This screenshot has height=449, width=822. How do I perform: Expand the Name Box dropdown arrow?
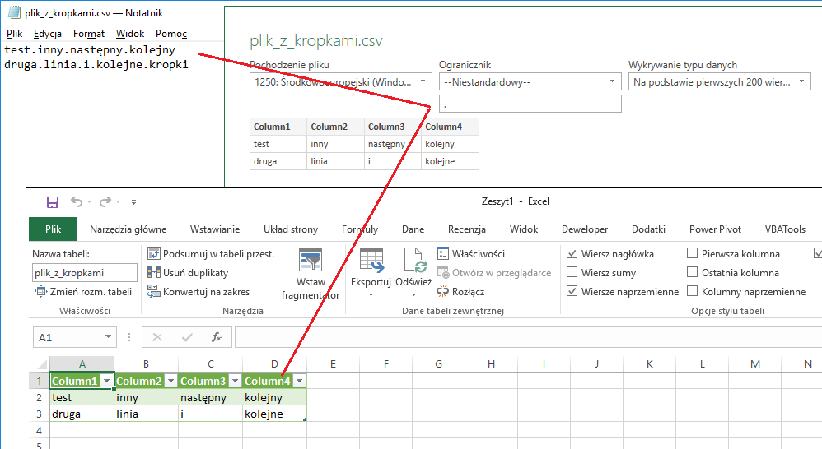click(108, 337)
